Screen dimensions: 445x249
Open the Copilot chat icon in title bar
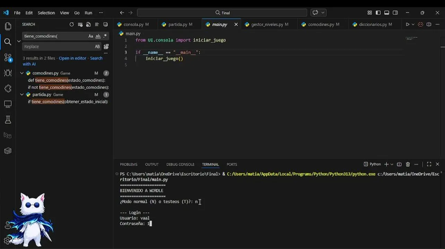pos(315,13)
